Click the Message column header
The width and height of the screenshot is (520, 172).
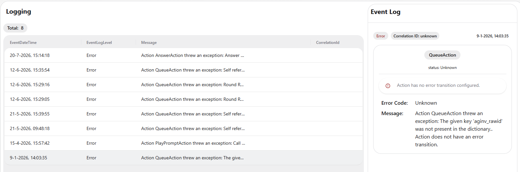click(149, 43)
